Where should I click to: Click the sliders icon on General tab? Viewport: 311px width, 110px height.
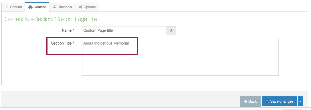(x=7, y=7)
